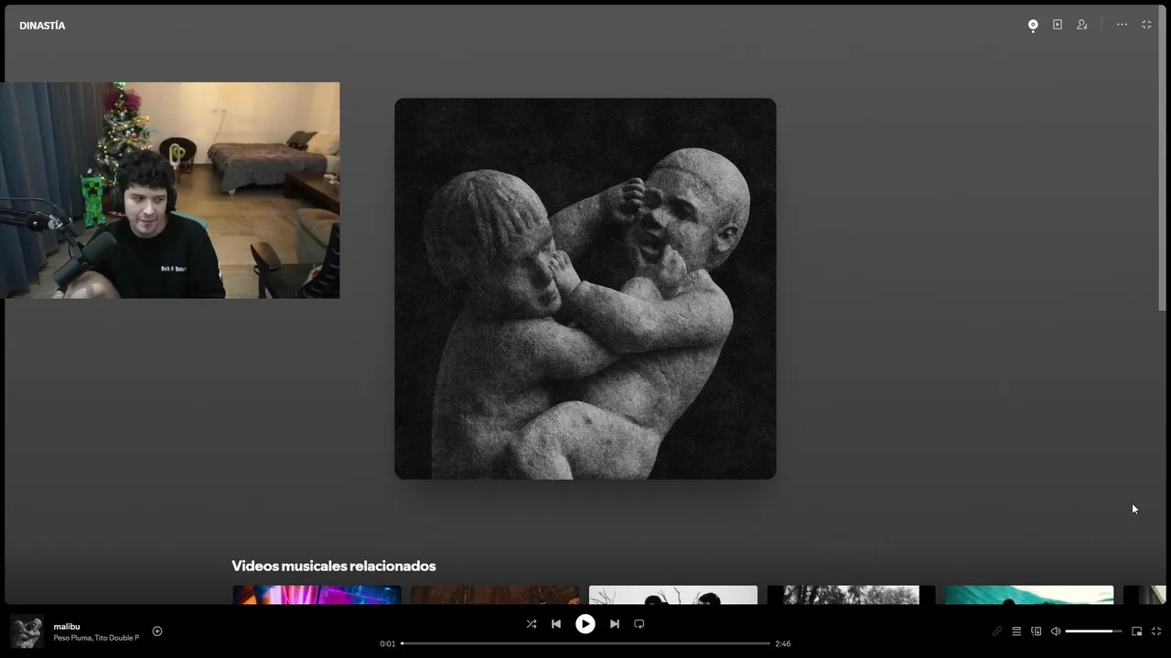Open the second related music video thumbnail
Screen dimensions: 1171x658
(495, 595)
